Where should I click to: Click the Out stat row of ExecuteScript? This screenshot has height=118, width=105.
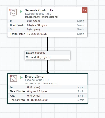[x=48, y=96]
